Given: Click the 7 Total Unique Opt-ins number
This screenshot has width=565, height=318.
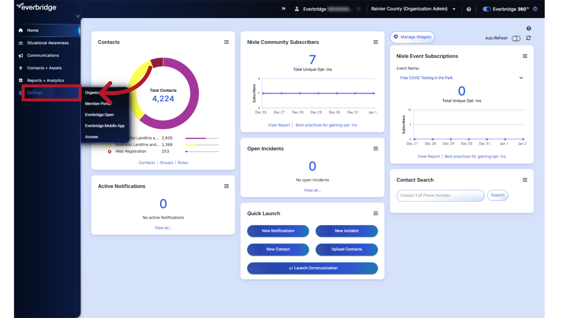Looking at the screenshot, I should pos(313,60).
